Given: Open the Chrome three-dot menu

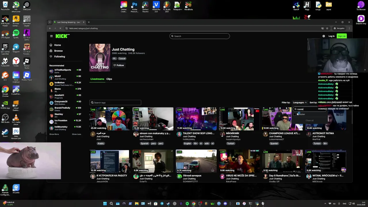Looking at the screenshot, I should [x=349, y=28].
